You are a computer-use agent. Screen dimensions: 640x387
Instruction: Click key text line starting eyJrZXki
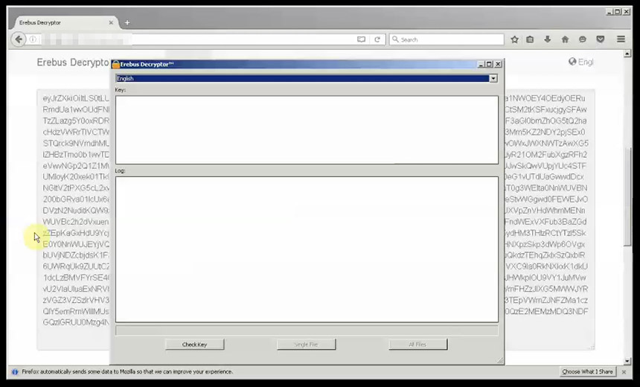pos(76,98)
